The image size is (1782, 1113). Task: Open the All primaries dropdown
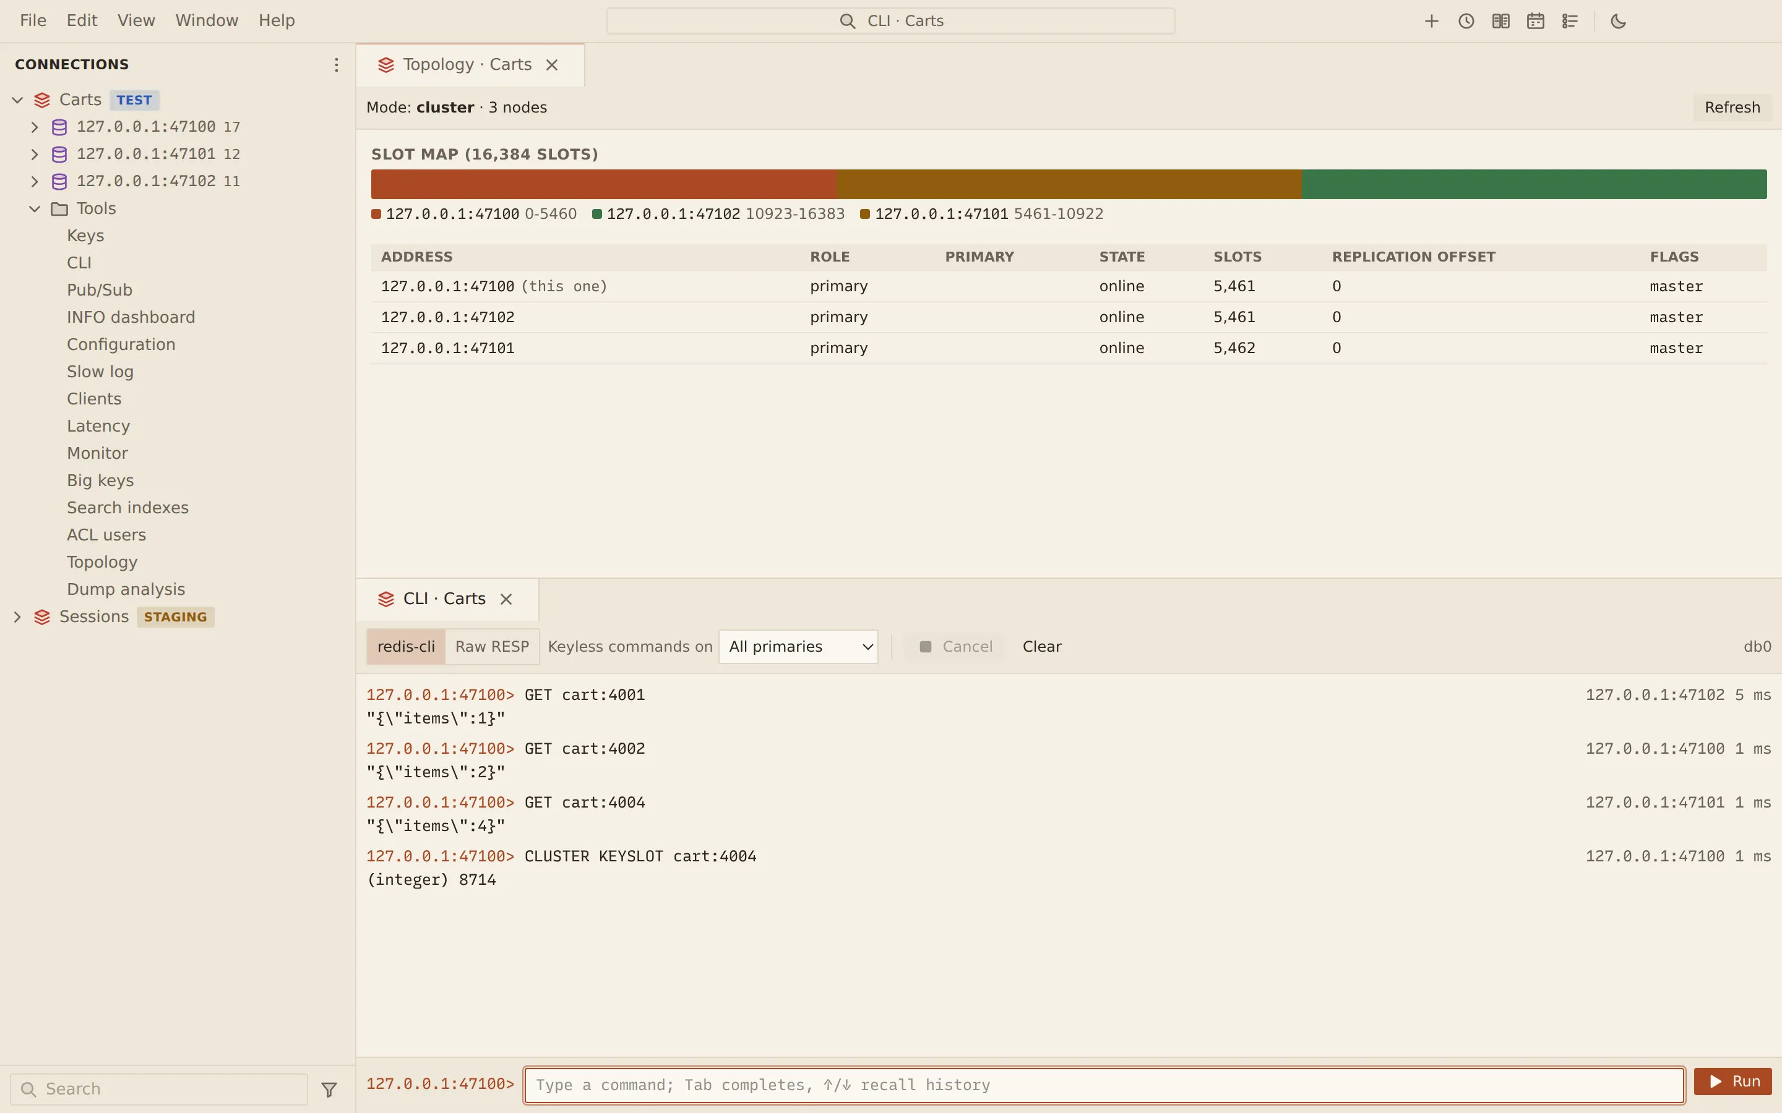click(798, 646)
